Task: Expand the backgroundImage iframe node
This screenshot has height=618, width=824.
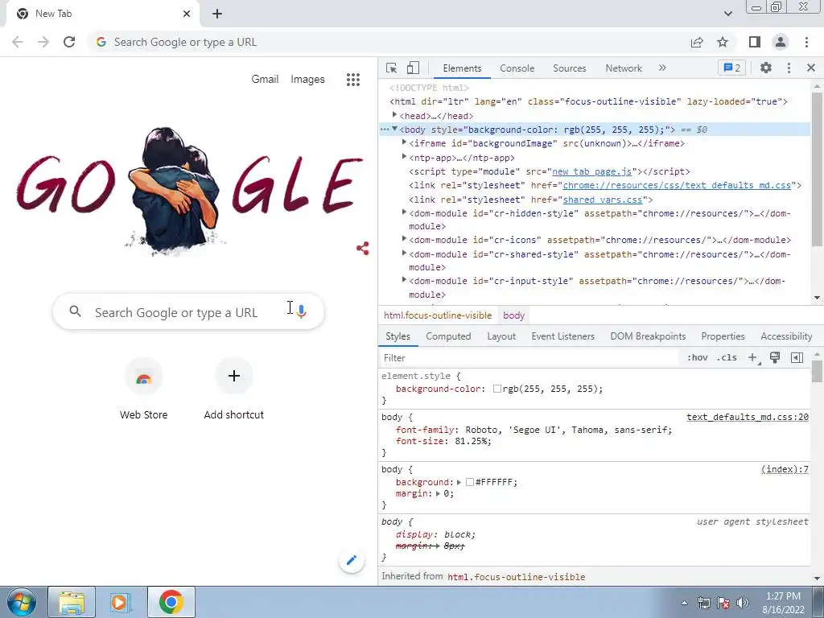Action: click(404, 142)
